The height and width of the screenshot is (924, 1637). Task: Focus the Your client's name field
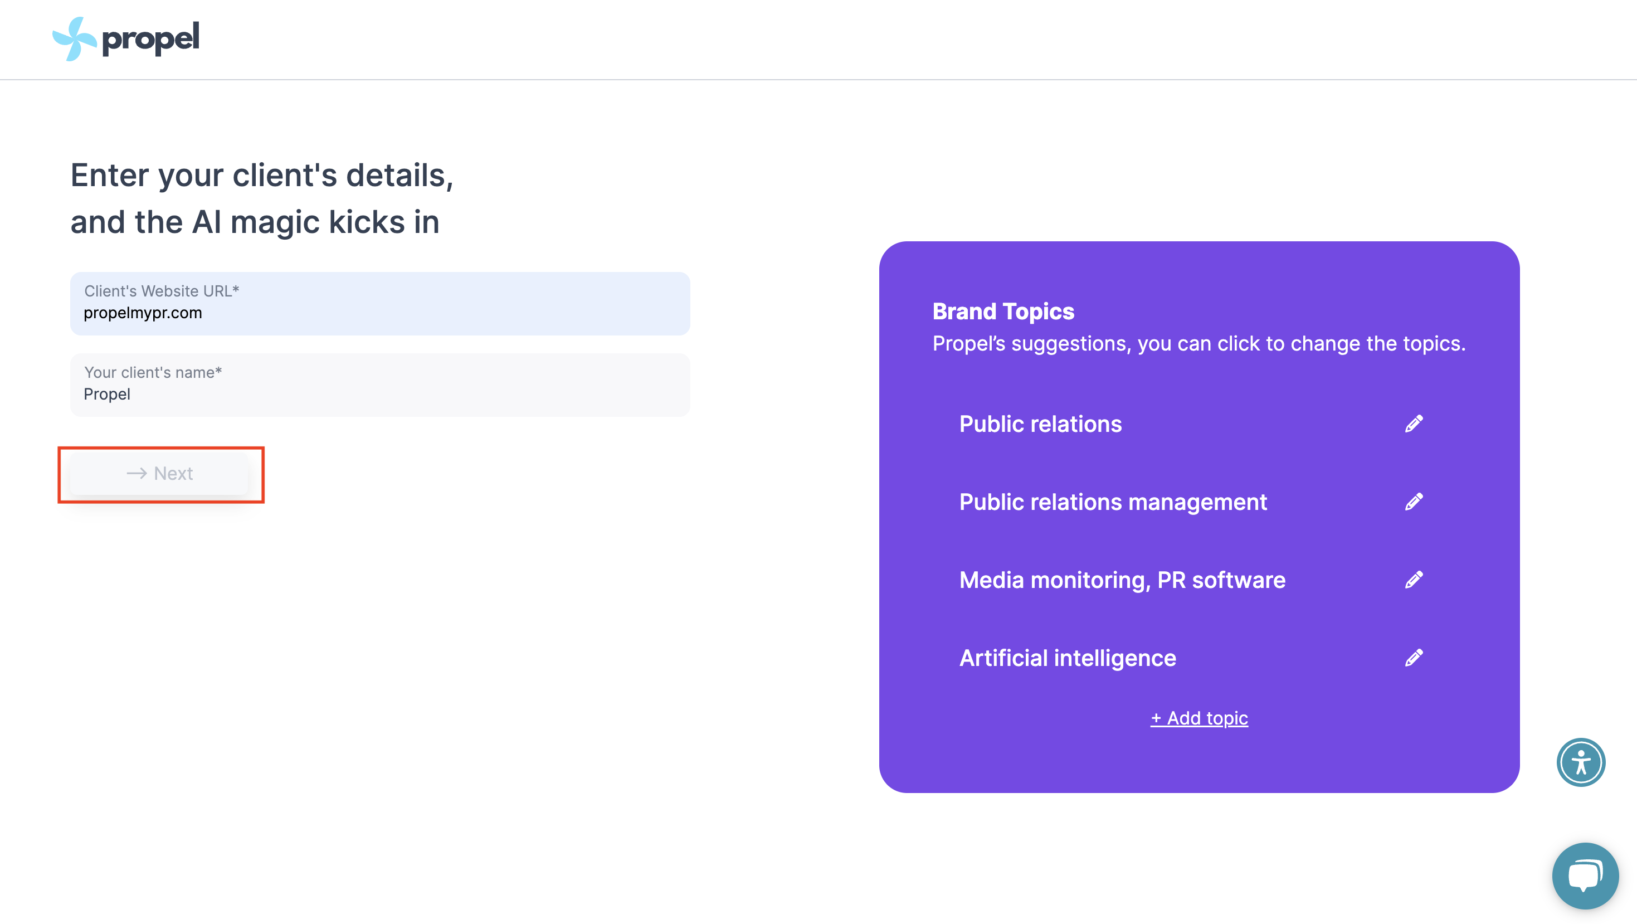click(380, 385)
